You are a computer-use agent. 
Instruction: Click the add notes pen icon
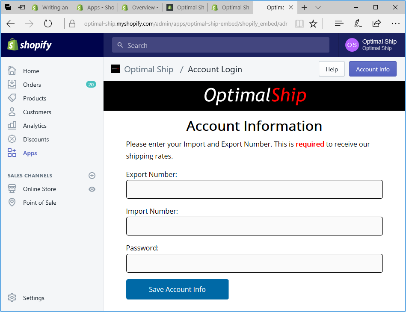pos(358,24)
